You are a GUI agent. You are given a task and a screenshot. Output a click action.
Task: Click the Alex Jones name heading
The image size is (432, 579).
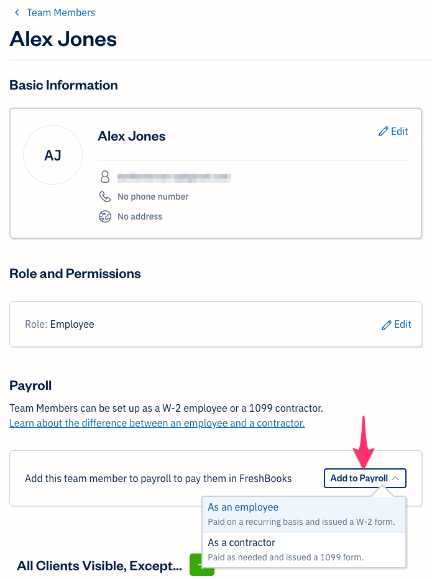(63, 39)
